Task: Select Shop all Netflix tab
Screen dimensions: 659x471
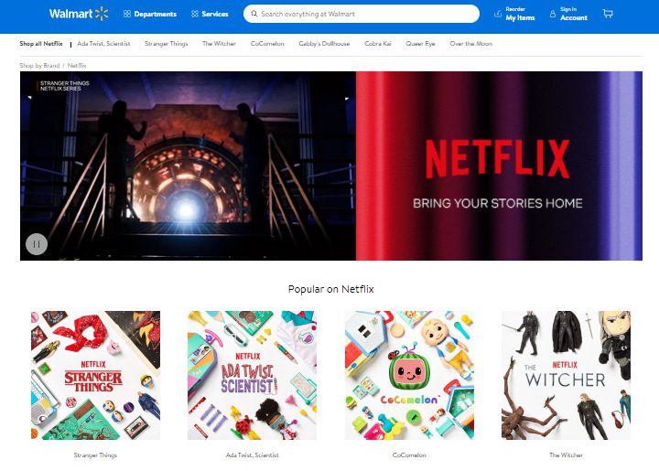Action: tap(41, 44)
